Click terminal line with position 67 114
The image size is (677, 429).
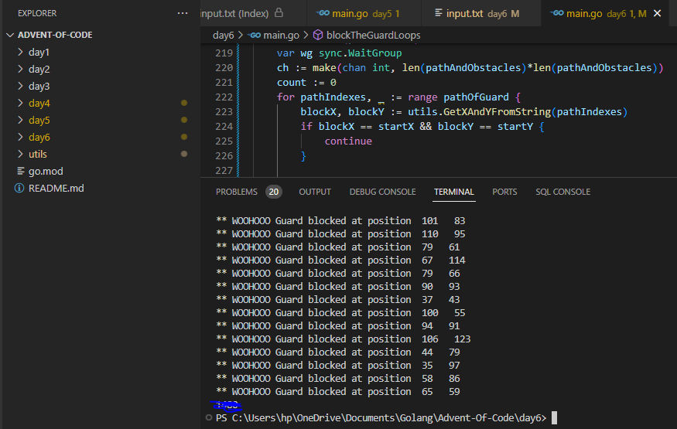[340, 260]
